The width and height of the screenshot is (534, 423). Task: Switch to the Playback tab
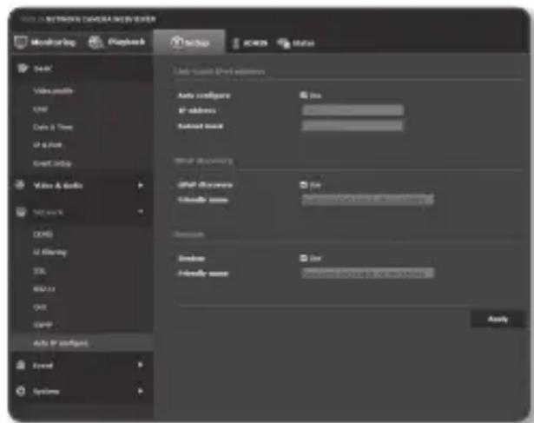[117, 43]
